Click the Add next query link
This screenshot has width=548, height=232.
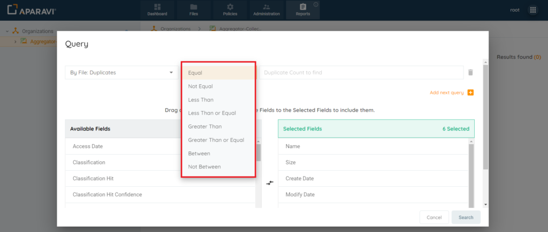click(x=446, y=93)
